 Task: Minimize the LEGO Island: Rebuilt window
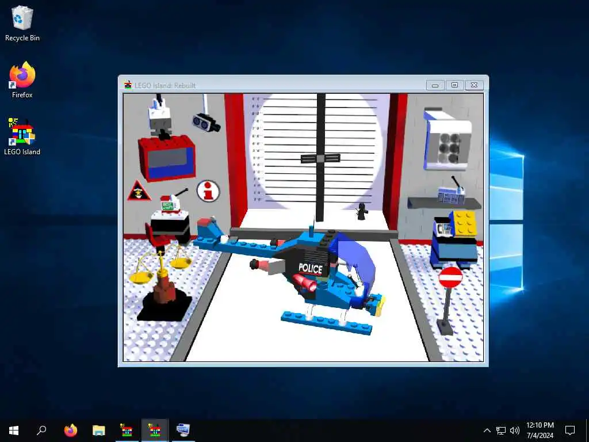coord(435,85)
